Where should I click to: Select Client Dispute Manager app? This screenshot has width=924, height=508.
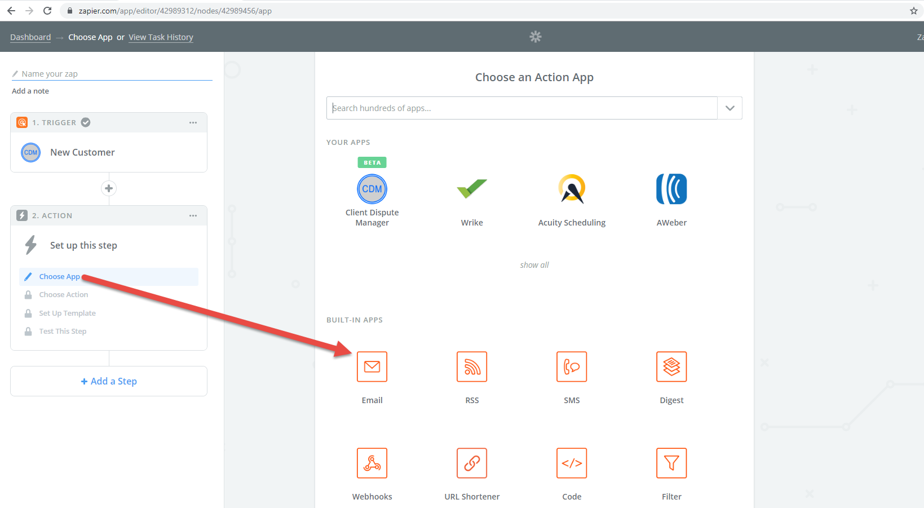click(x=372, y=189)
